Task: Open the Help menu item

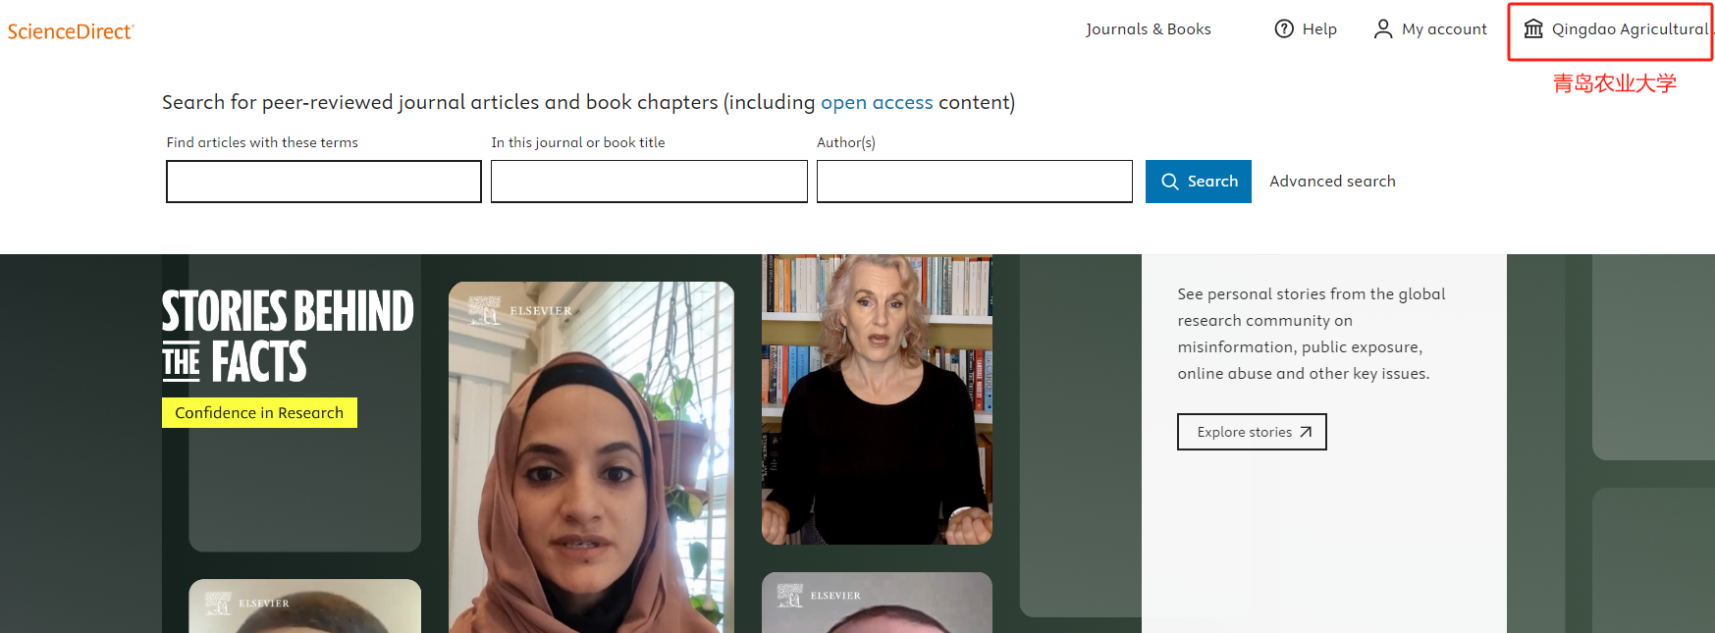Action: pyautogui.click(x=1306, y=28)
